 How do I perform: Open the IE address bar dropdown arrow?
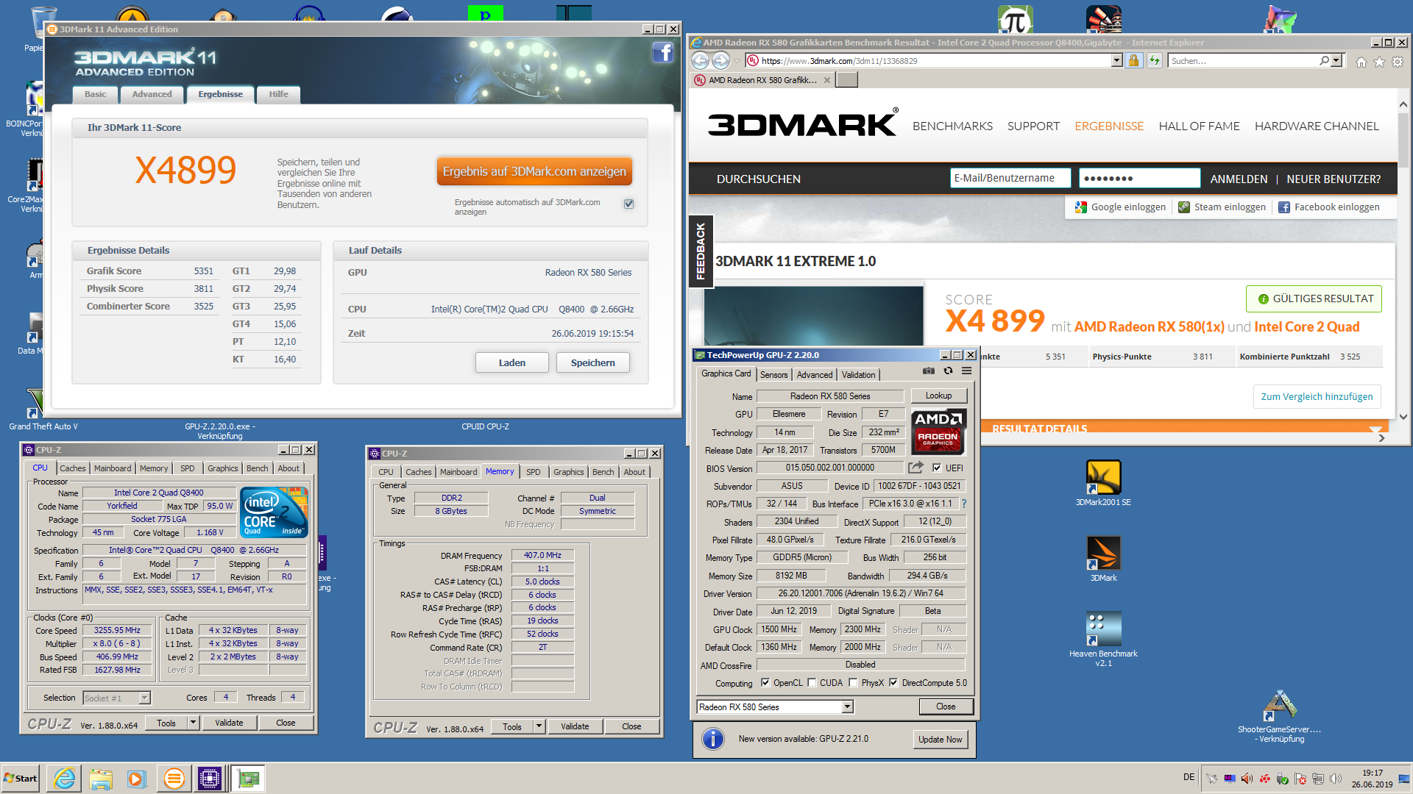tap(1116, 61)
